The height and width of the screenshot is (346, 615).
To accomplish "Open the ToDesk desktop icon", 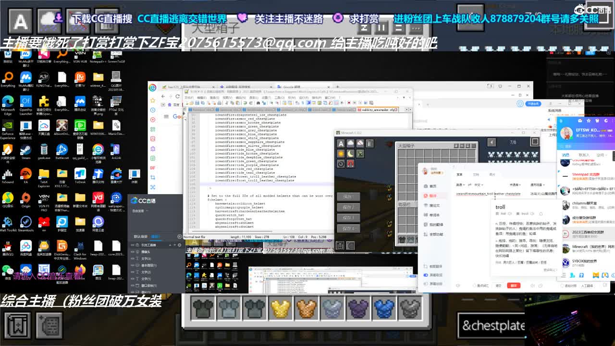I will click(x=80, y=176).
